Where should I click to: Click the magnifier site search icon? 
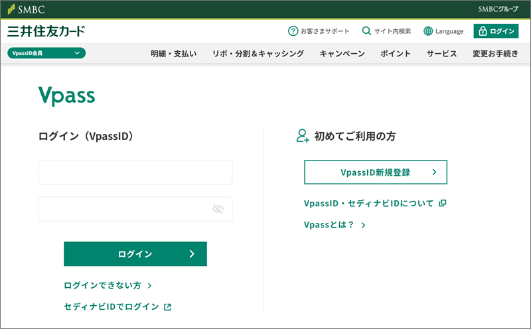(x=366, y=31)
